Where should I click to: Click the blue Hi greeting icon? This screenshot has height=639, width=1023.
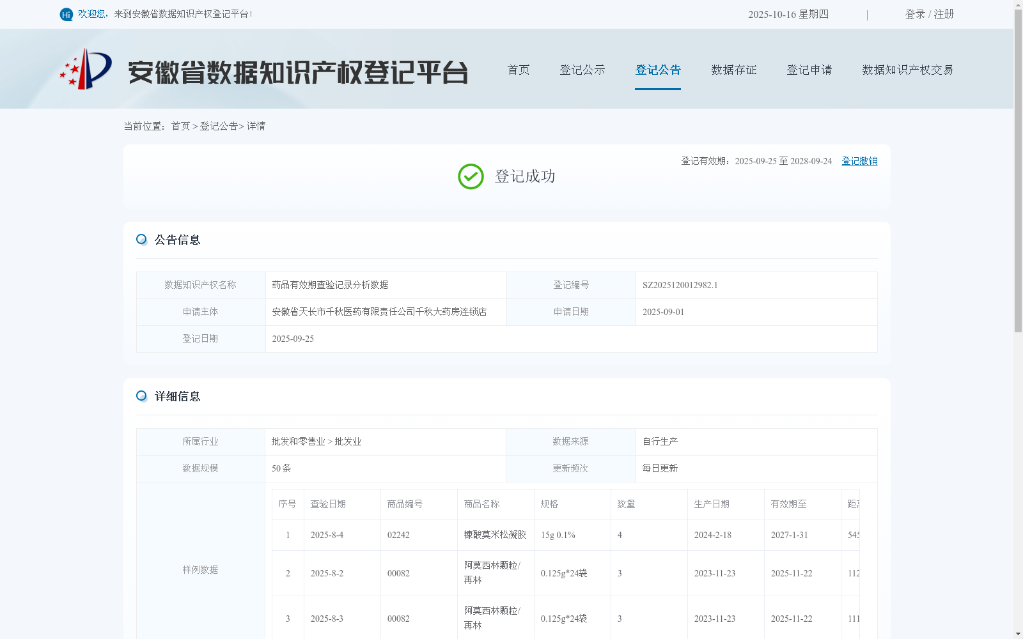[x=66, y=14]
